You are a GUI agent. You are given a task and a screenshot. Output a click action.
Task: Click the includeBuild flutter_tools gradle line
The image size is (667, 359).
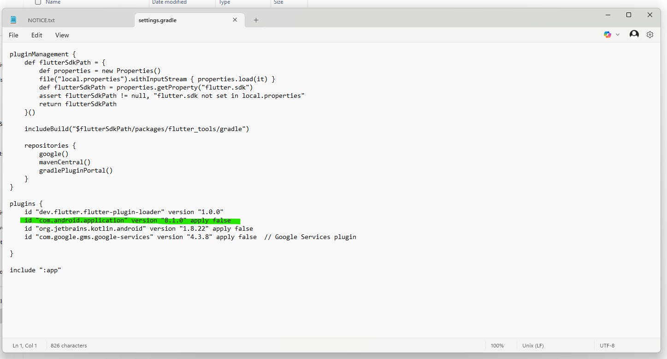coord(137,129)
